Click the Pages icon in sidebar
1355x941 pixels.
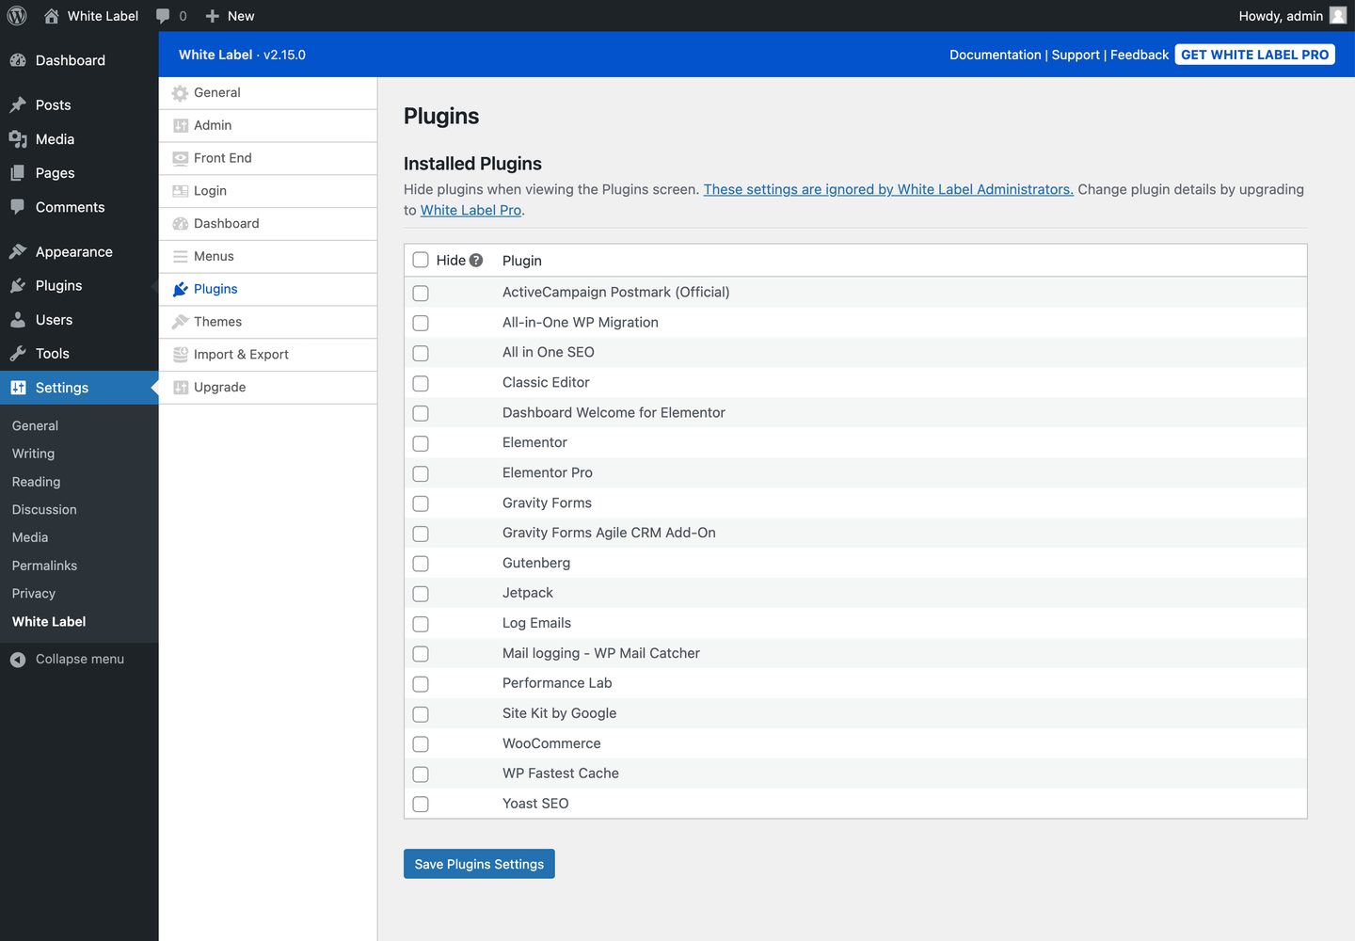pos(18,173)
